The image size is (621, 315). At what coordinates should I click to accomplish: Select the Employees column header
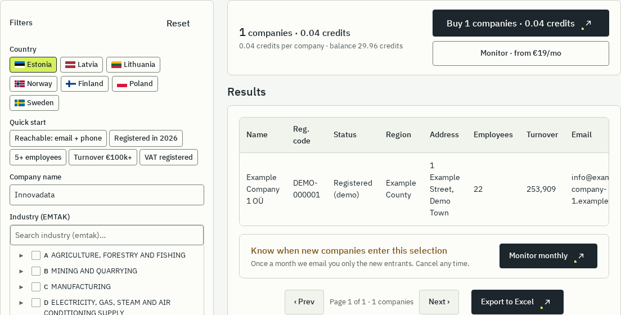[493, 134]
